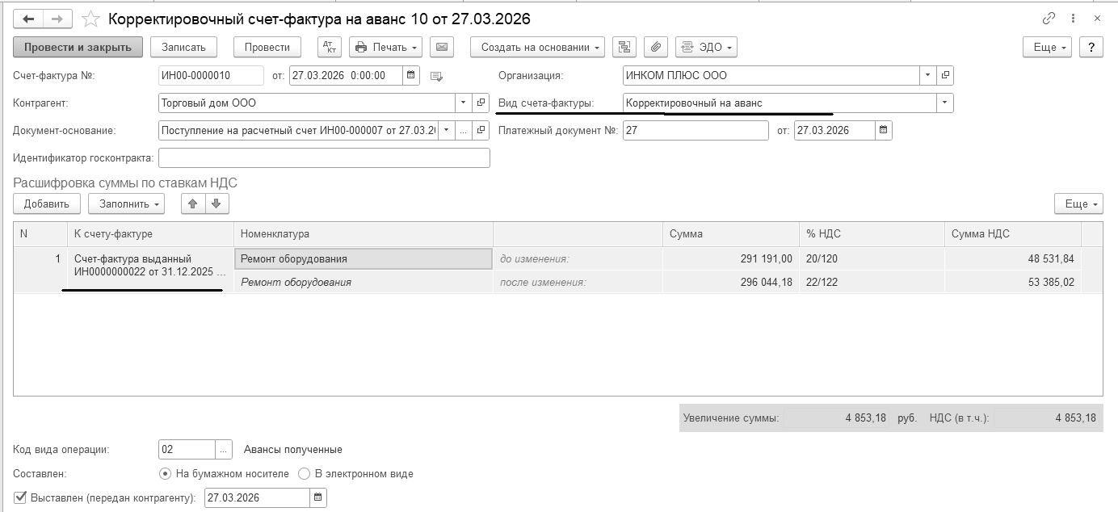This screenshot has height=512, width=1118.
Task: Uncheck 'Выставлен (передан контрагенту)' checkbox
Action: 20,497
